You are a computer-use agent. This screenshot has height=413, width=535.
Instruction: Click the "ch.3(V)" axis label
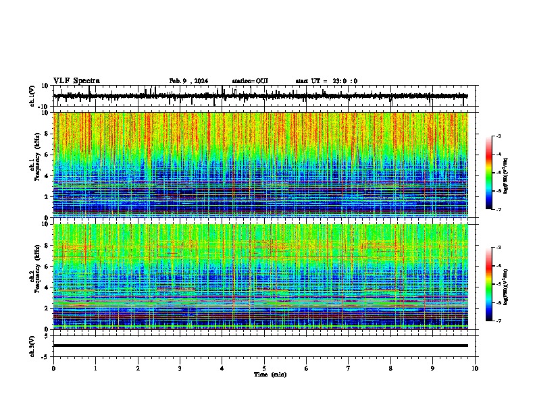(32, 346)
